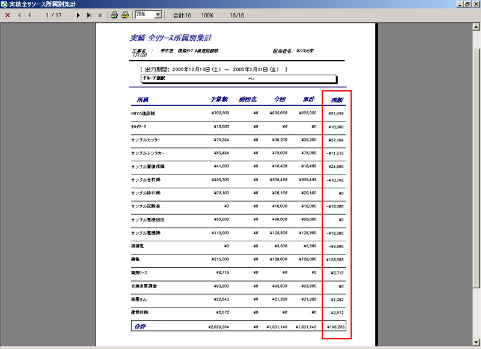The width and height of the screenshot is (481, 349).
Task: Click remaining amount ¥51,459
Action: [x=336, y=114]
